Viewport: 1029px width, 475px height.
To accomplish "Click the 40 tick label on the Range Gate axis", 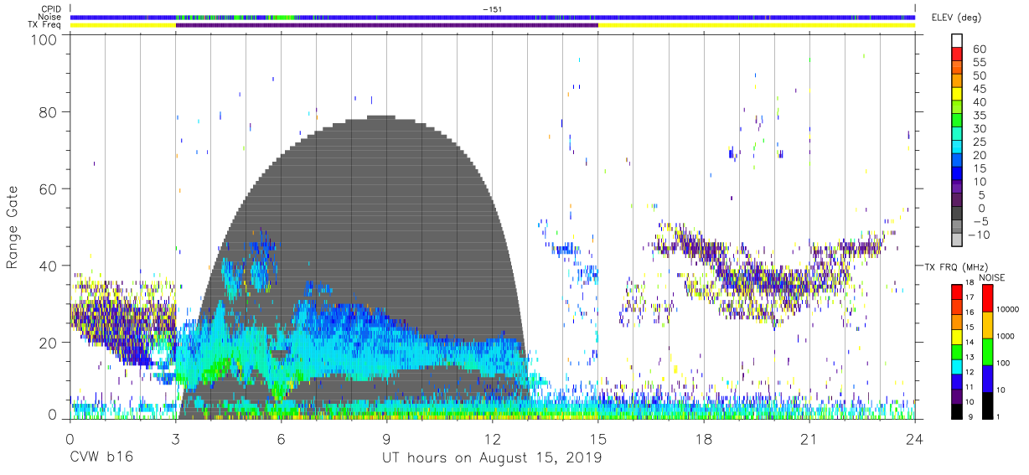I will click(x=49, y=266).
